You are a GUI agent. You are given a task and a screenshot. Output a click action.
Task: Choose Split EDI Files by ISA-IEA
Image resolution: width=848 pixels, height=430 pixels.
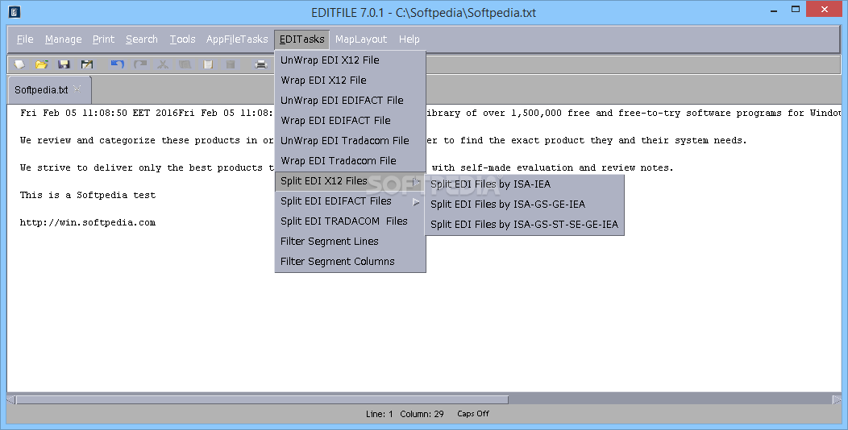click(x=525, y=184)
